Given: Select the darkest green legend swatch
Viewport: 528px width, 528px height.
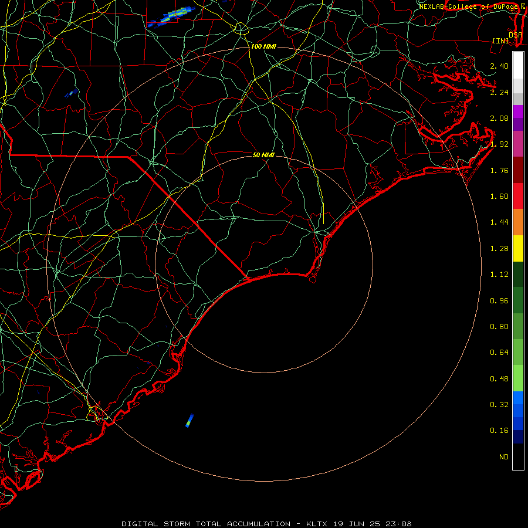Looking at the screenshot, I should [518, 275].
